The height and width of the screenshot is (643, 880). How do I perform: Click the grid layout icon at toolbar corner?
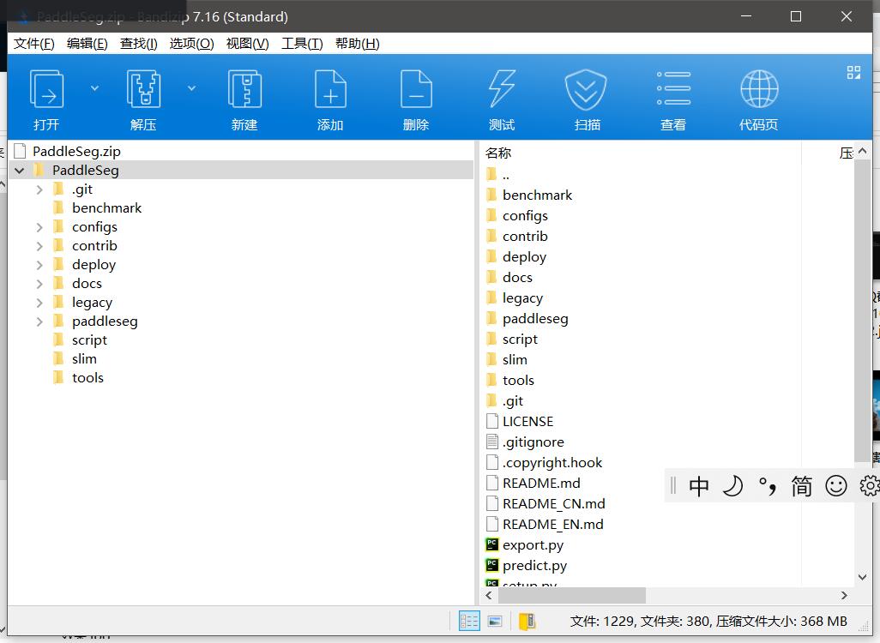pyautogui.click(x=853, y=72)
